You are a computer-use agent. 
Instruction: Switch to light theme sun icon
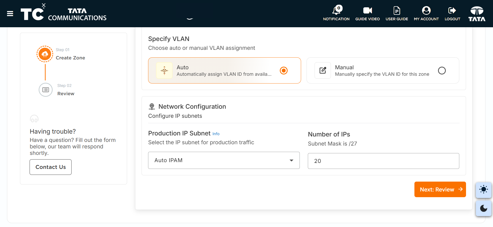484,190
